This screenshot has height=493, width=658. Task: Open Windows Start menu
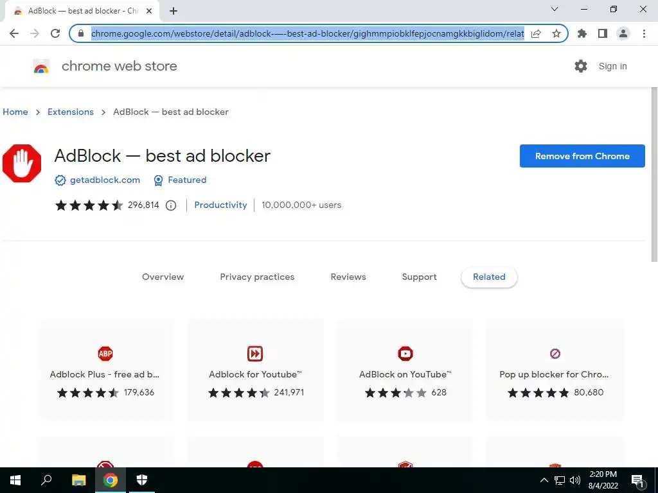[15, 480]
